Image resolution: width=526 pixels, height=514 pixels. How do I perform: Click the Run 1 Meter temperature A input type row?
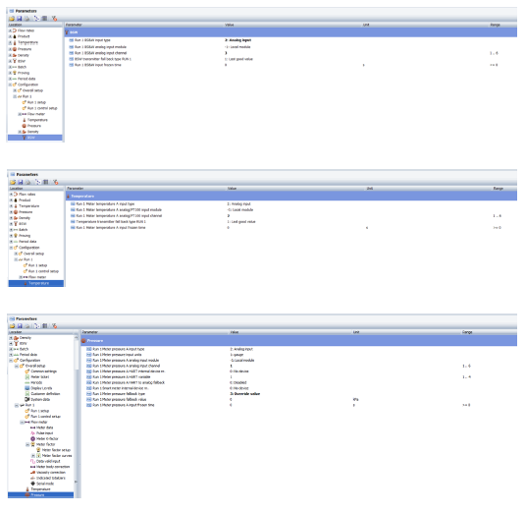(291, 203)
